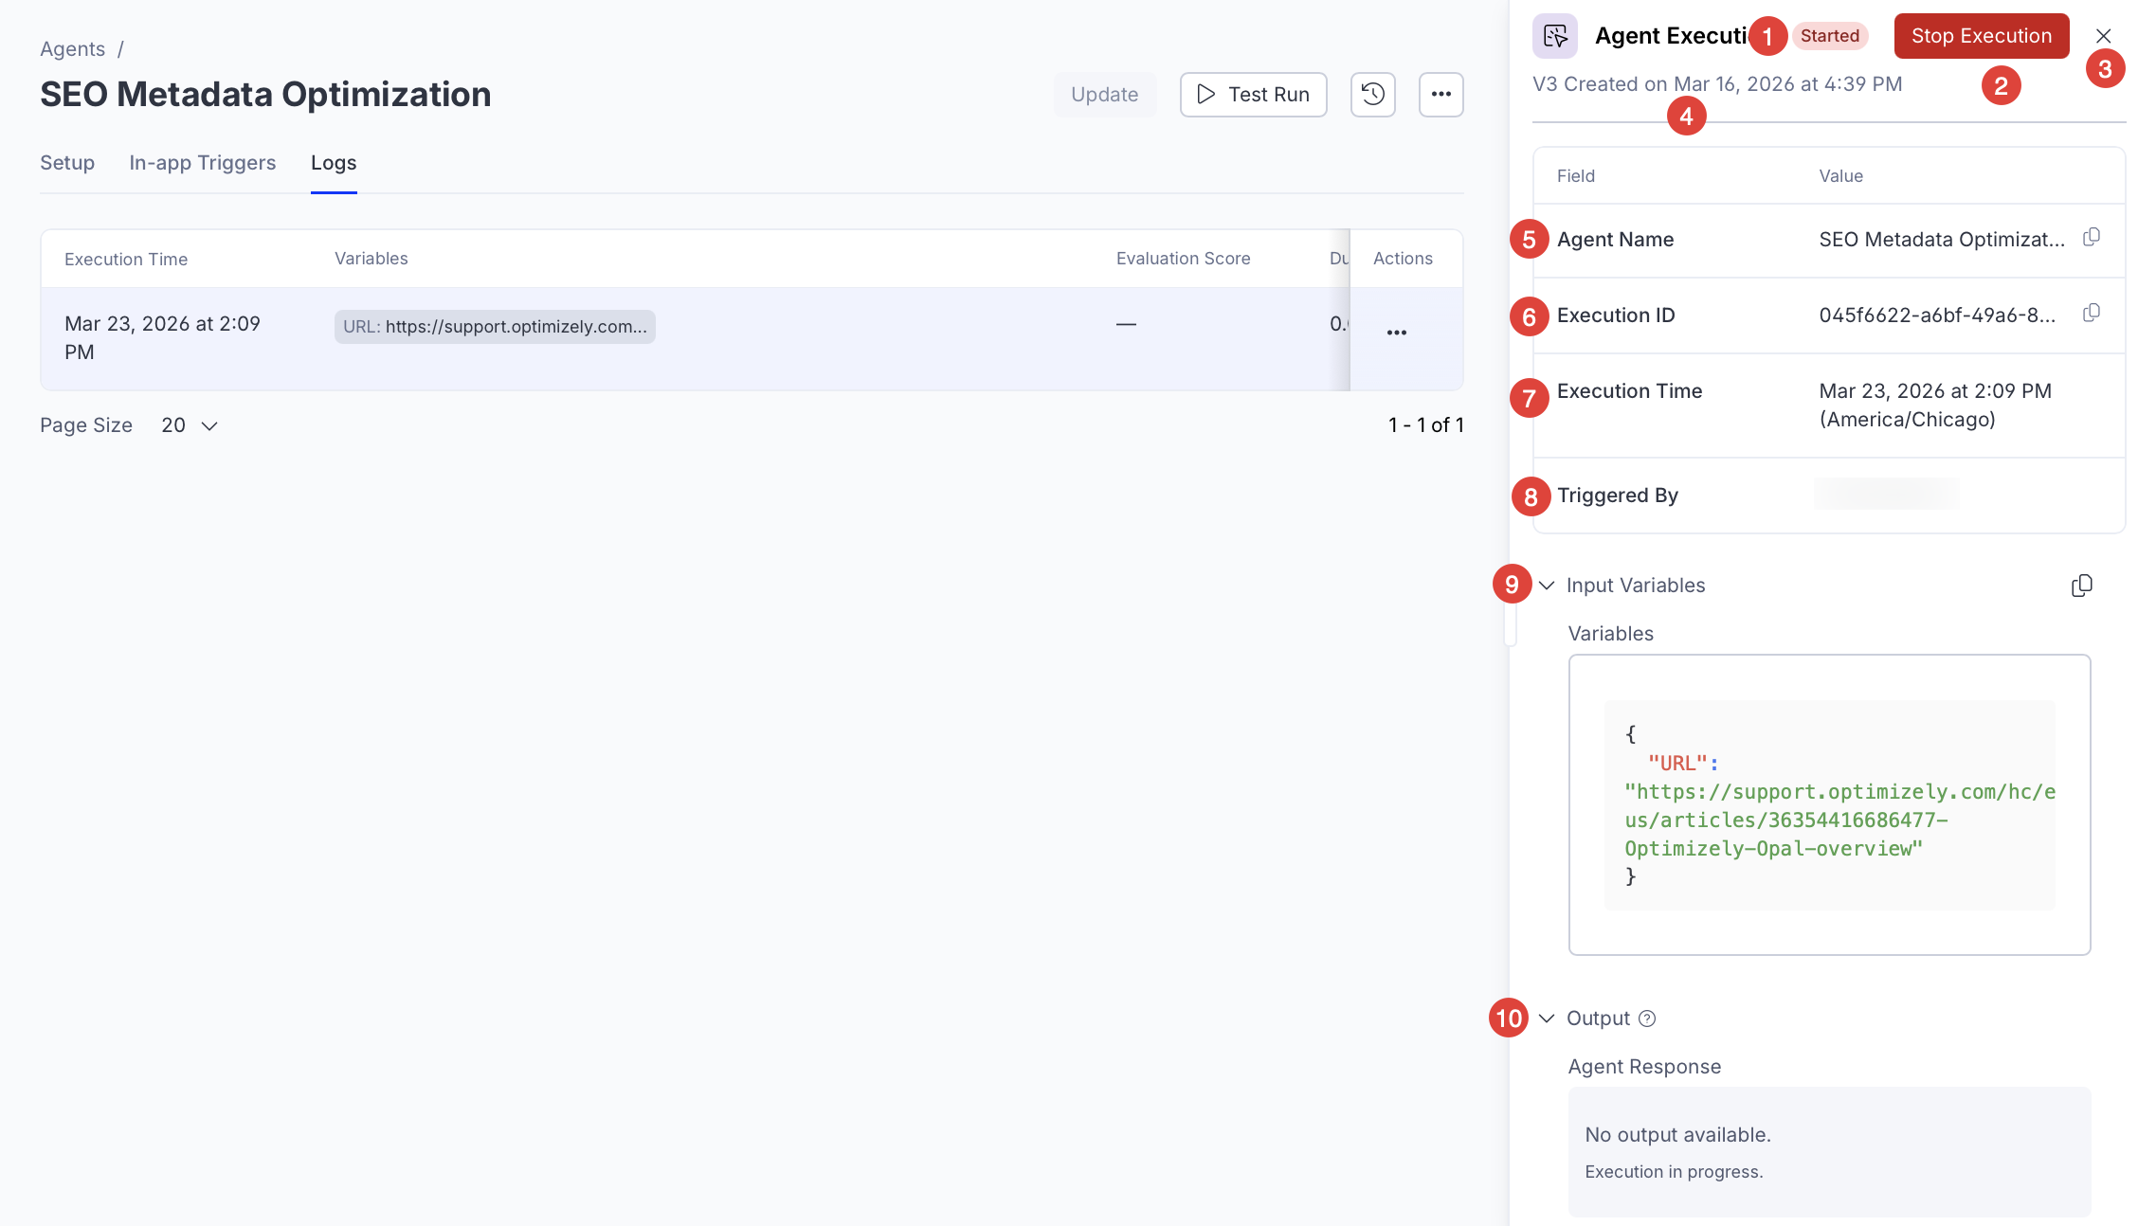Image resolution: width=2138 pixels, height=1226 pixels.
Task: Copy the Execution ID value
Action: (2092, 313)
